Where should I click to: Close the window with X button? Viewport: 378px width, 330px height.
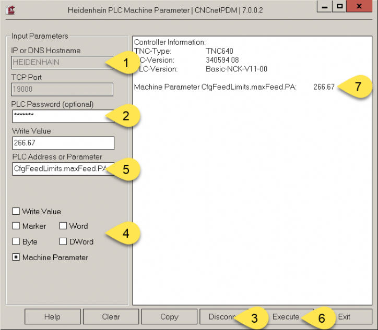[359, 6]
